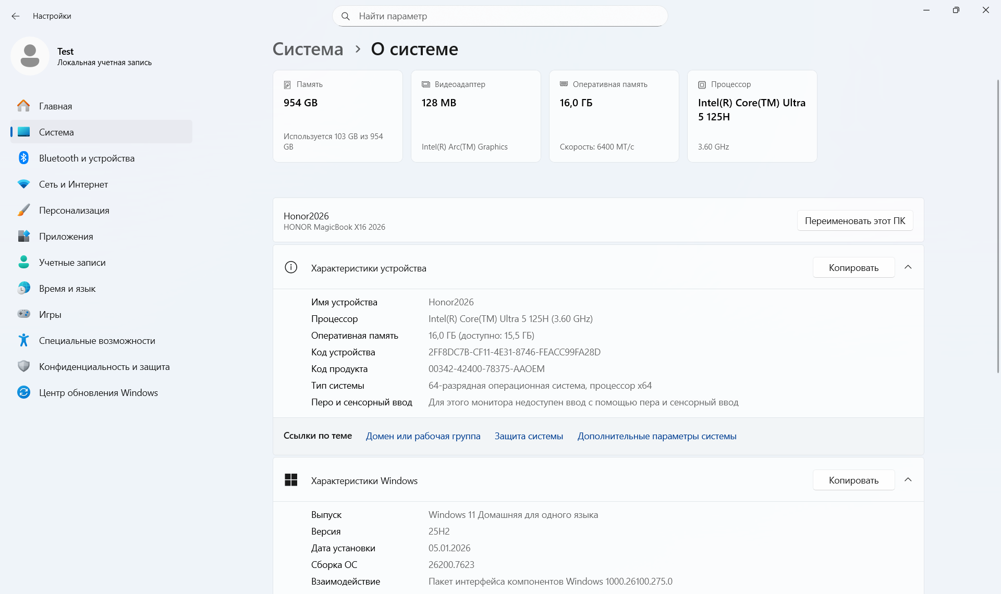1001x594 pixels.
Task: Click the Accessibility figure icon
Action: point(24,340)
